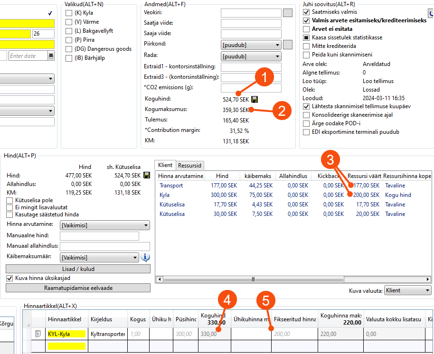Click the info icon next to Käibemaksumäär
Screen dimensions: 434x354
[145, 257]
